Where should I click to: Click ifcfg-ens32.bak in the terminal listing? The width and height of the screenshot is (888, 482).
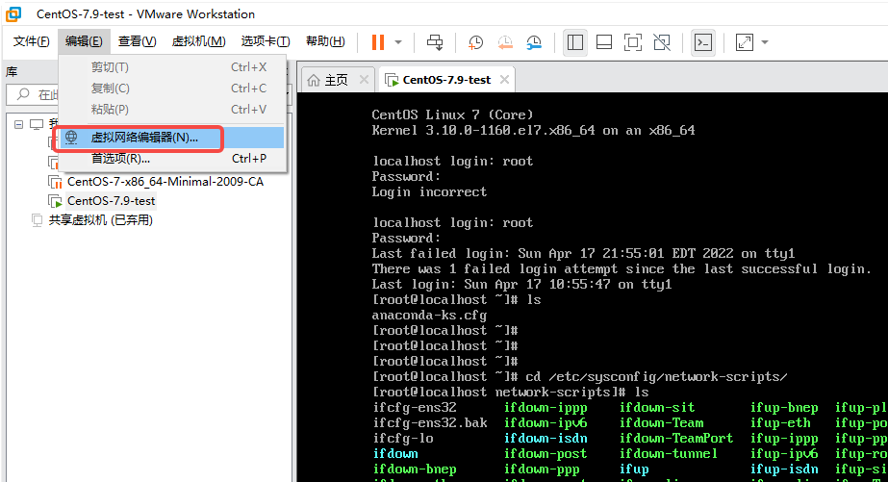pyautogui.click(x=430, y=423)
